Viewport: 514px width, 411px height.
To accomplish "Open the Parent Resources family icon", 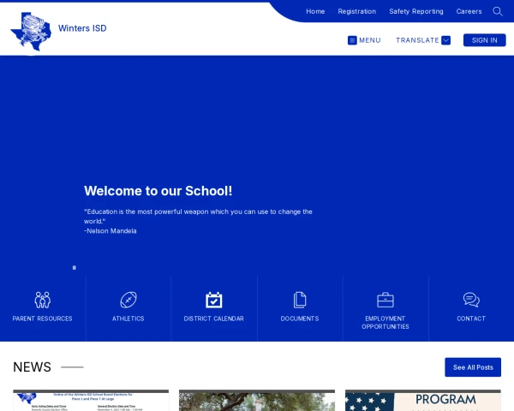I will pyautogui.click(x=43, y=300).
